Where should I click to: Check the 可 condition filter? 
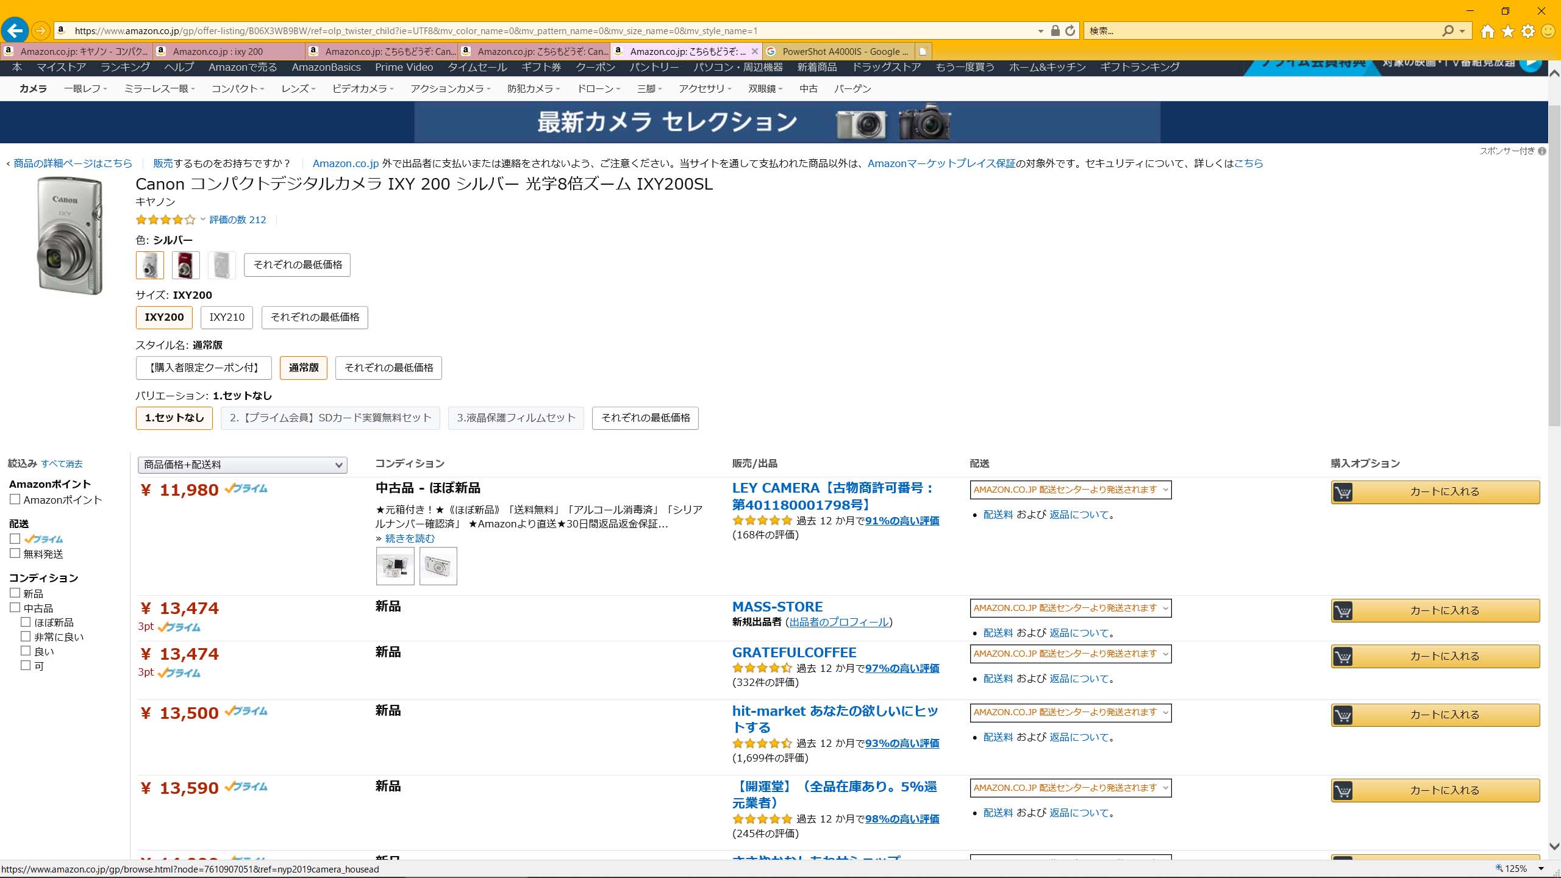26,666
